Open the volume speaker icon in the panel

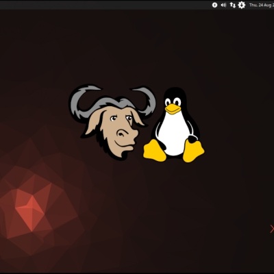click(x=223, y=5)
